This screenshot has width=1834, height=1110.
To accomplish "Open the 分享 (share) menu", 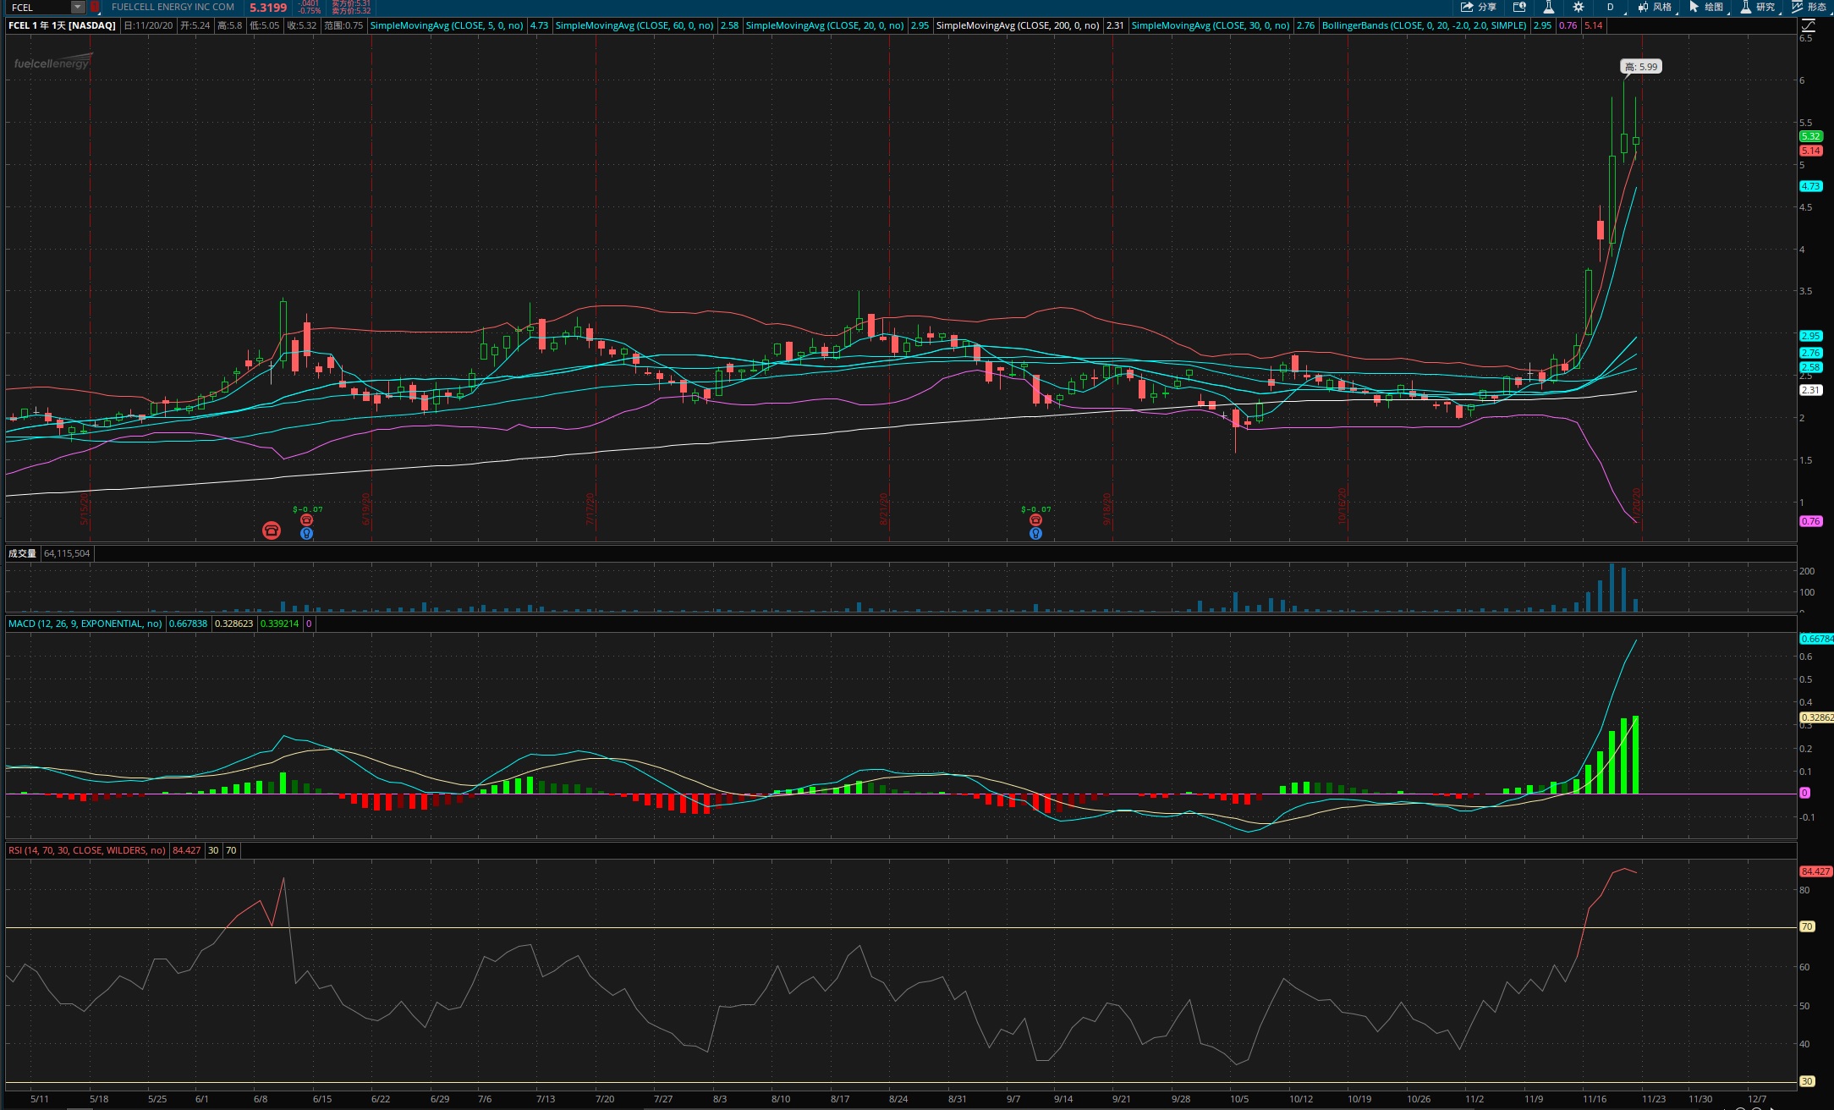I will click(1479, 7).
